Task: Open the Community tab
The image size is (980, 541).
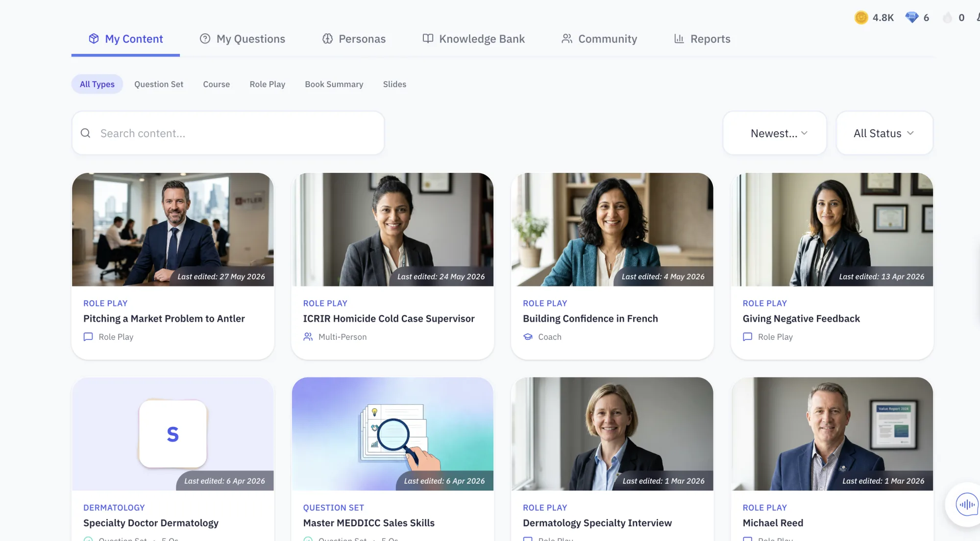Action: tap(599, 39)
